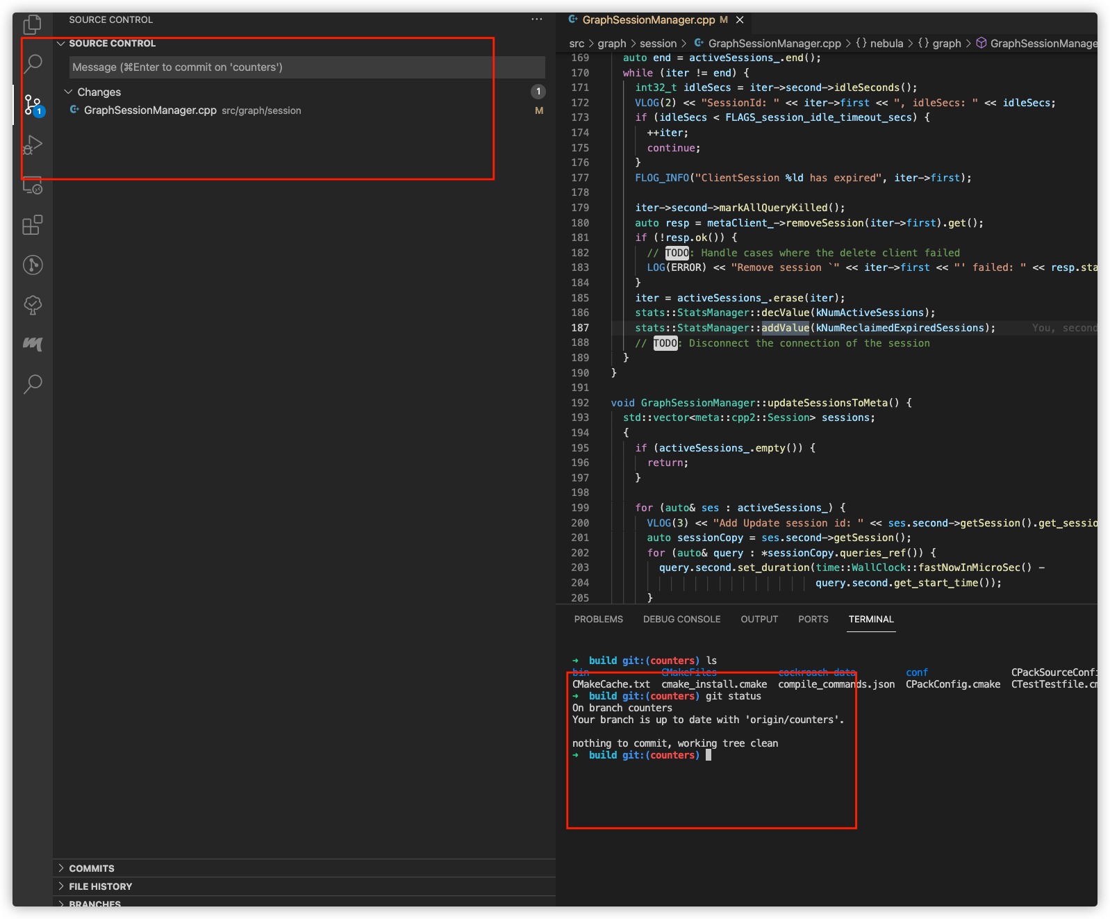
Task: Open the Search view in activity bar
Action: pyautogui.click(x=33, y=64)
